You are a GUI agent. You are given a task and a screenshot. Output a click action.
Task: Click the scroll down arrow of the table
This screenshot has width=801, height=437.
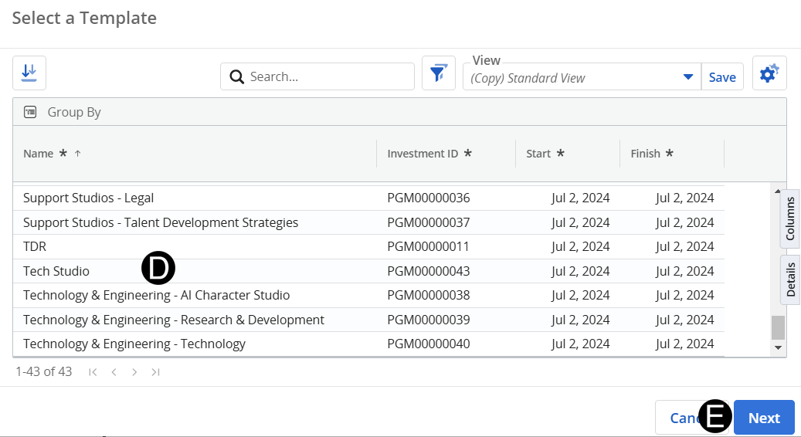pos(778,348)
